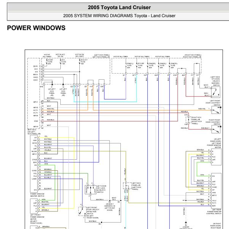
Task: Click the '(IN BODY HARNESS, IN LEFT FRONT DOOR)' note
Action: 110,207
